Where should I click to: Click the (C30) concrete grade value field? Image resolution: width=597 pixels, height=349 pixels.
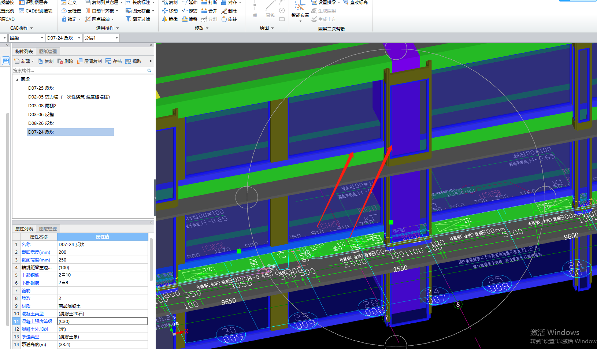pyautogui.click(x=103, y=321)
